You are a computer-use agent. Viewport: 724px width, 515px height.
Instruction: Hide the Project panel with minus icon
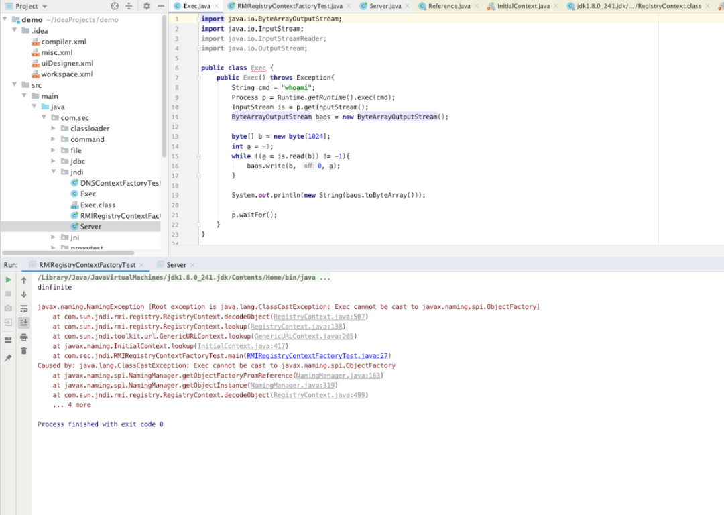pos(161,6)
